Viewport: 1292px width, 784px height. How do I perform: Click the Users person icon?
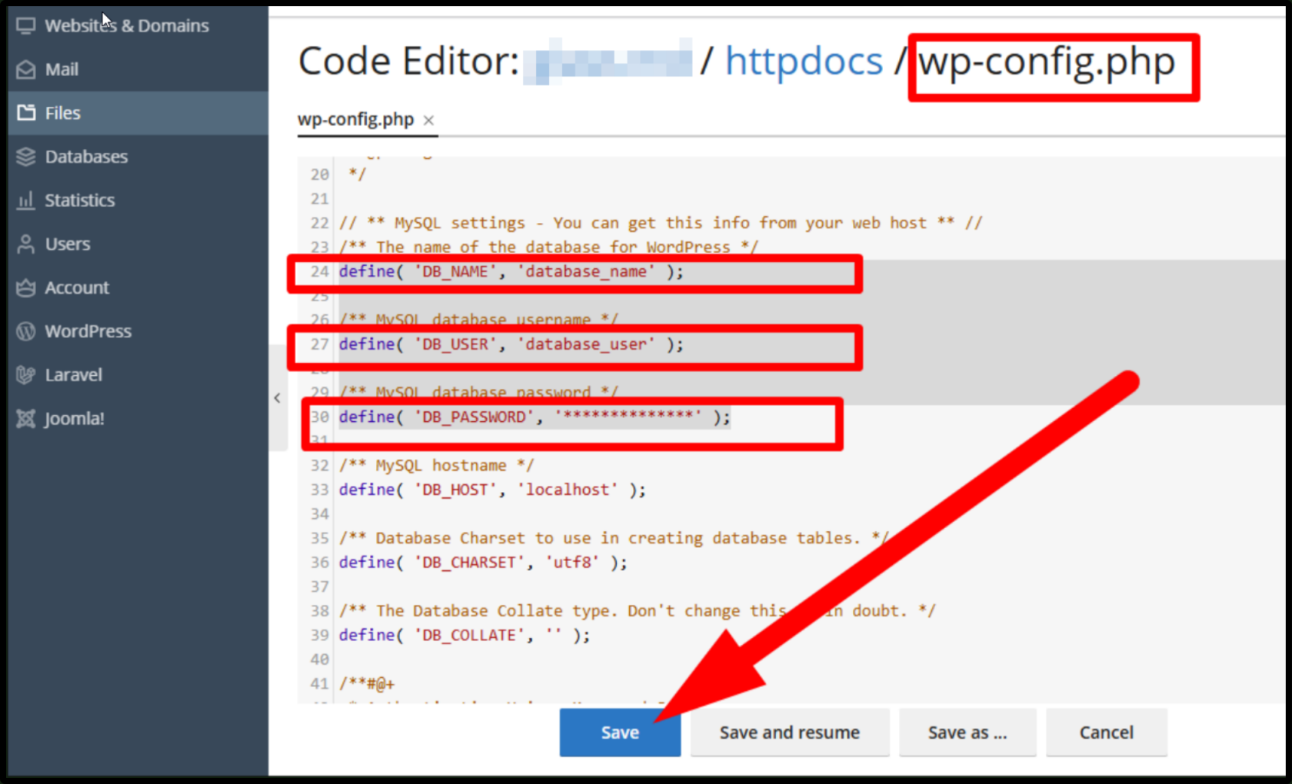point(26,244)
